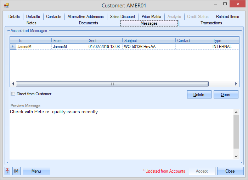Click the application icon in title bar
Image resolution: width=248 pixels, height=180 pixels.
pyautogui.click(x=6, y=6)
